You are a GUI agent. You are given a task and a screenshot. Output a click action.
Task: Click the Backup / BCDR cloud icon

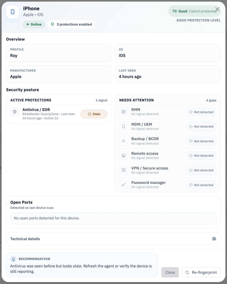(x=123, y=141)
